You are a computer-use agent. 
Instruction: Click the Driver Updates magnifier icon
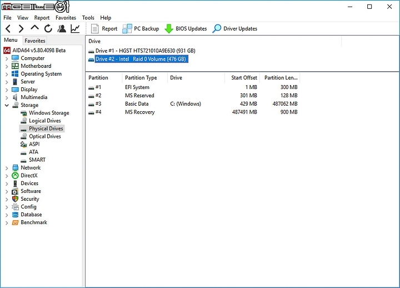tap(217, 28)
